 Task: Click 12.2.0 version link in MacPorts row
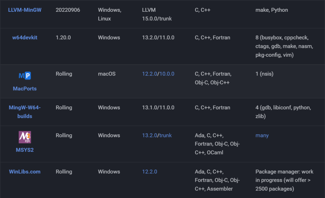coord(149,74)
